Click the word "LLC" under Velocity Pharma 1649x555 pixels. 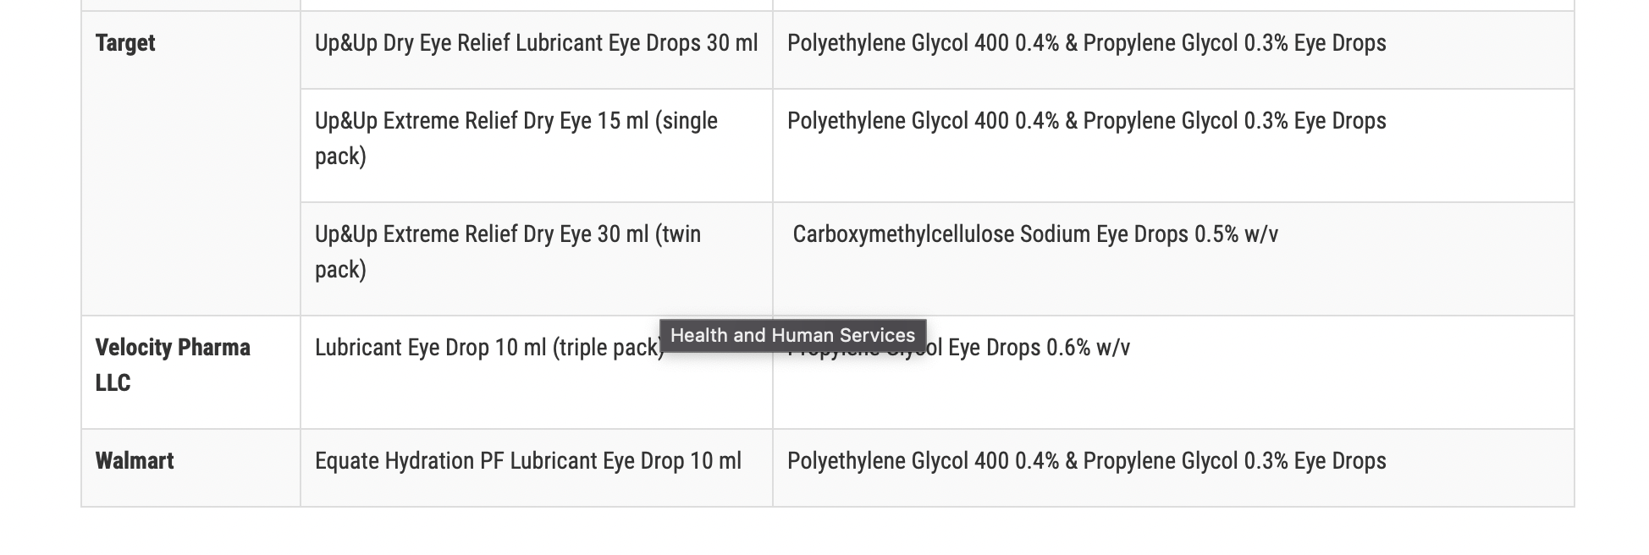(113, 383)
